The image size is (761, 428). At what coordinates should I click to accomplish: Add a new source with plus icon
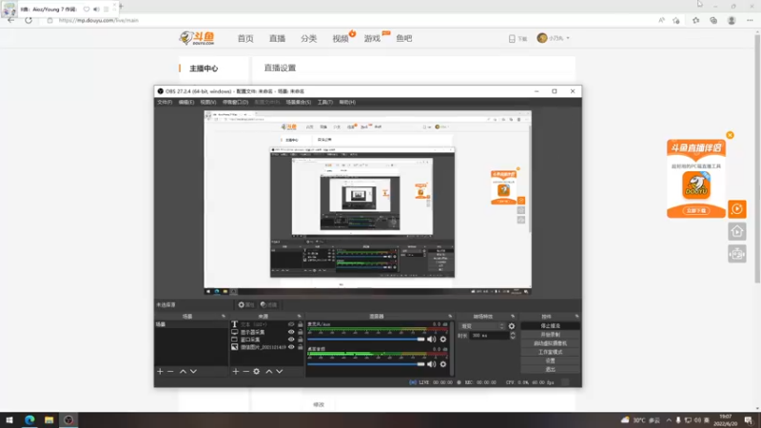pyautogui.click(x=235, y=371)
